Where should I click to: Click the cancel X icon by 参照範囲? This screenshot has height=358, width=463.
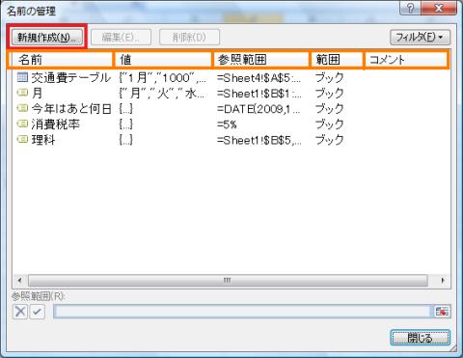pyautogui.click(x=20, y=312)
